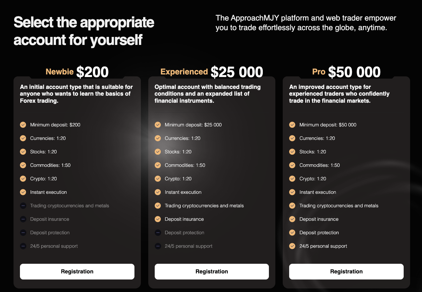The height and width of the screenshot is (292, 422).
Task: Click Experienced 24/5 personal support dash icon
Action: click(x=158, y=246)
